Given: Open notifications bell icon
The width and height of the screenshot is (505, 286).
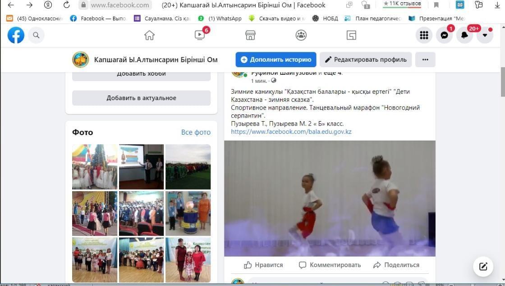Looking at the screenshot, I should pos(464,35).
